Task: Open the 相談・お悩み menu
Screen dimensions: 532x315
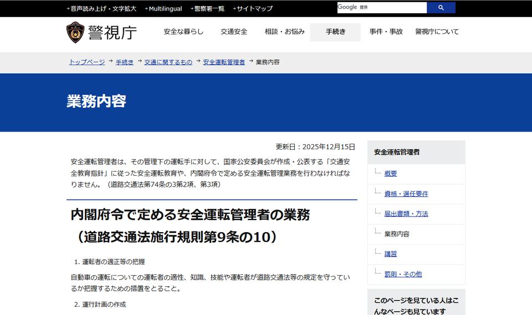Action: point(285,32)
